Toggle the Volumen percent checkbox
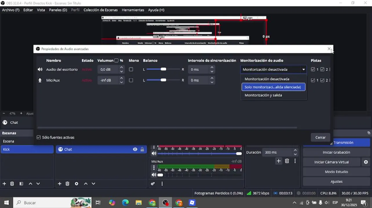 pyautogui.click(x=116, y=61)
